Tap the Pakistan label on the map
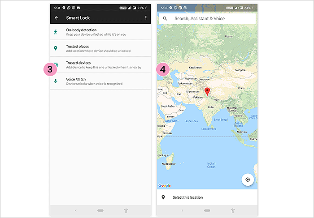This screenshot has height=218, width=314. pos(198,97)
